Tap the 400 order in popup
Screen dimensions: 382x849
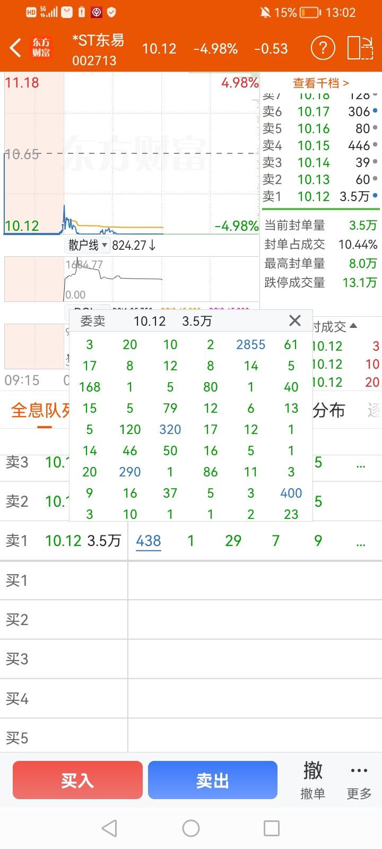click(x=291, y=493)
